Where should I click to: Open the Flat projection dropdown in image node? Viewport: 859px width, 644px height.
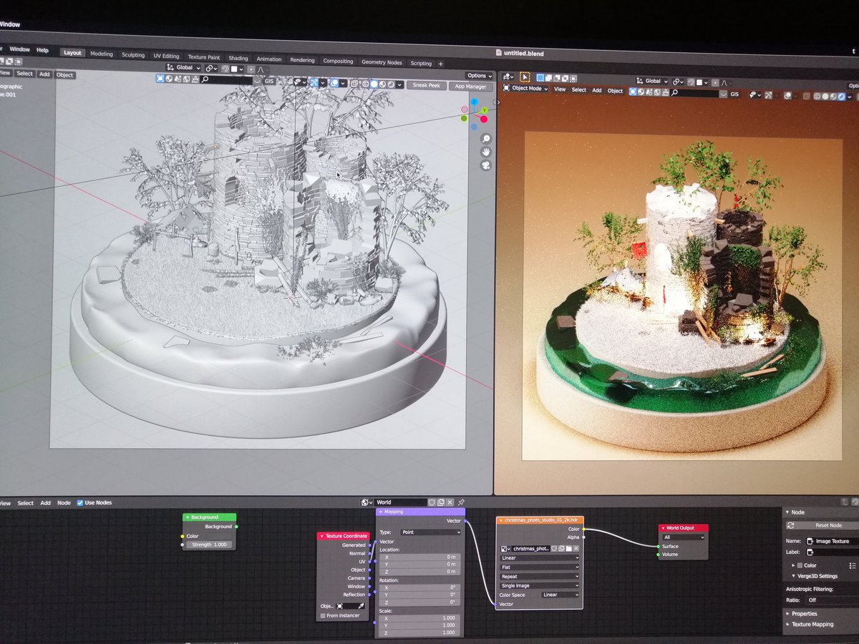click(539, 567)
